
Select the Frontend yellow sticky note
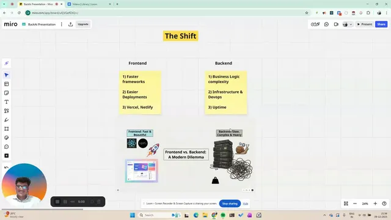pyautogui.click(x=140, y=92)
